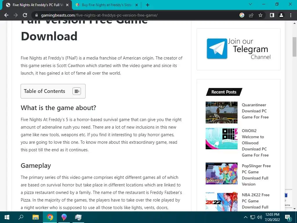The height and width of the screenshot is (223, 297).
Task: Open a new browser tab
Action: [148, 5]
